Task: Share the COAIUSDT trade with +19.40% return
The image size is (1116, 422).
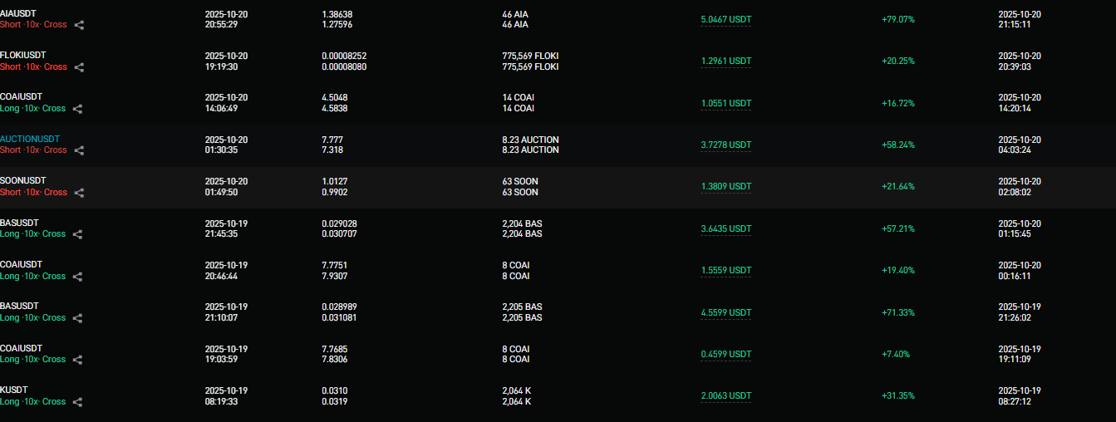Action: tap(77, 277)
